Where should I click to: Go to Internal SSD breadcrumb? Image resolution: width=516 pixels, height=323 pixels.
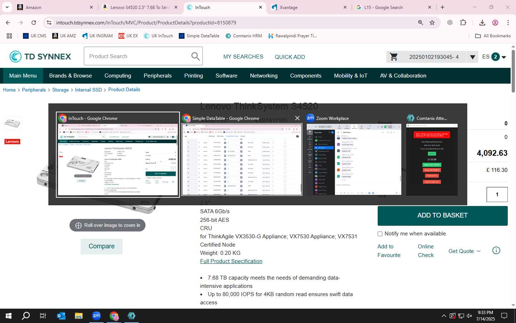coord(89,90)
